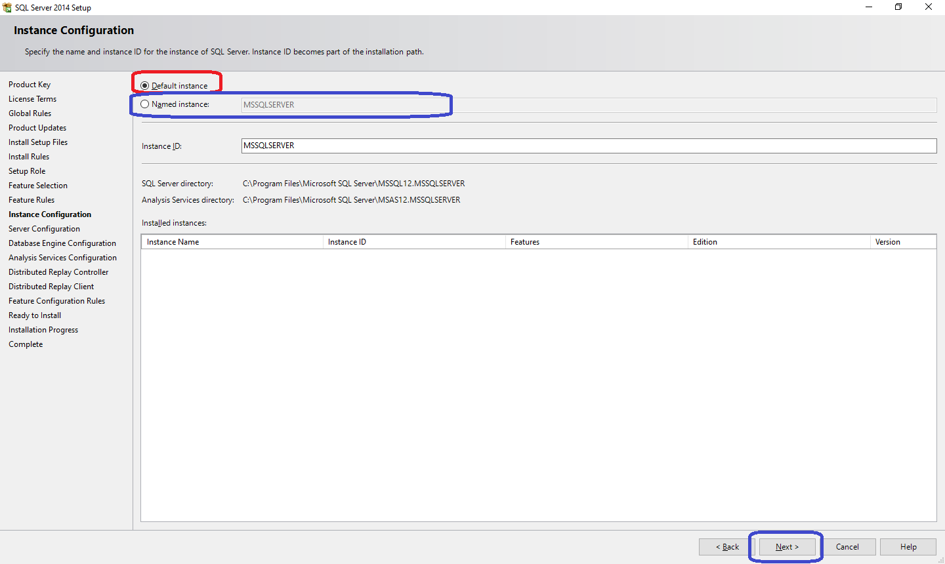Go to Product Updates step
Screen dimensions: 945x564
pyautogui.click(x=37, y=128)
